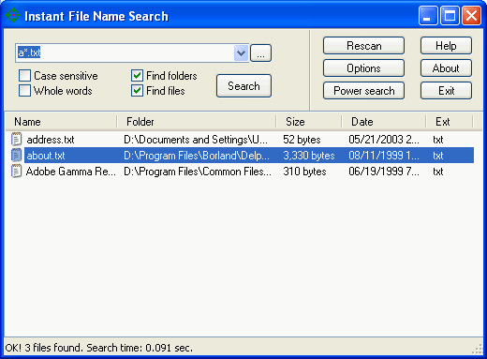Open the search pattern dropdown arrow
Image resolution: width=487 pixels, height=359 pixels.
[241, 52]
